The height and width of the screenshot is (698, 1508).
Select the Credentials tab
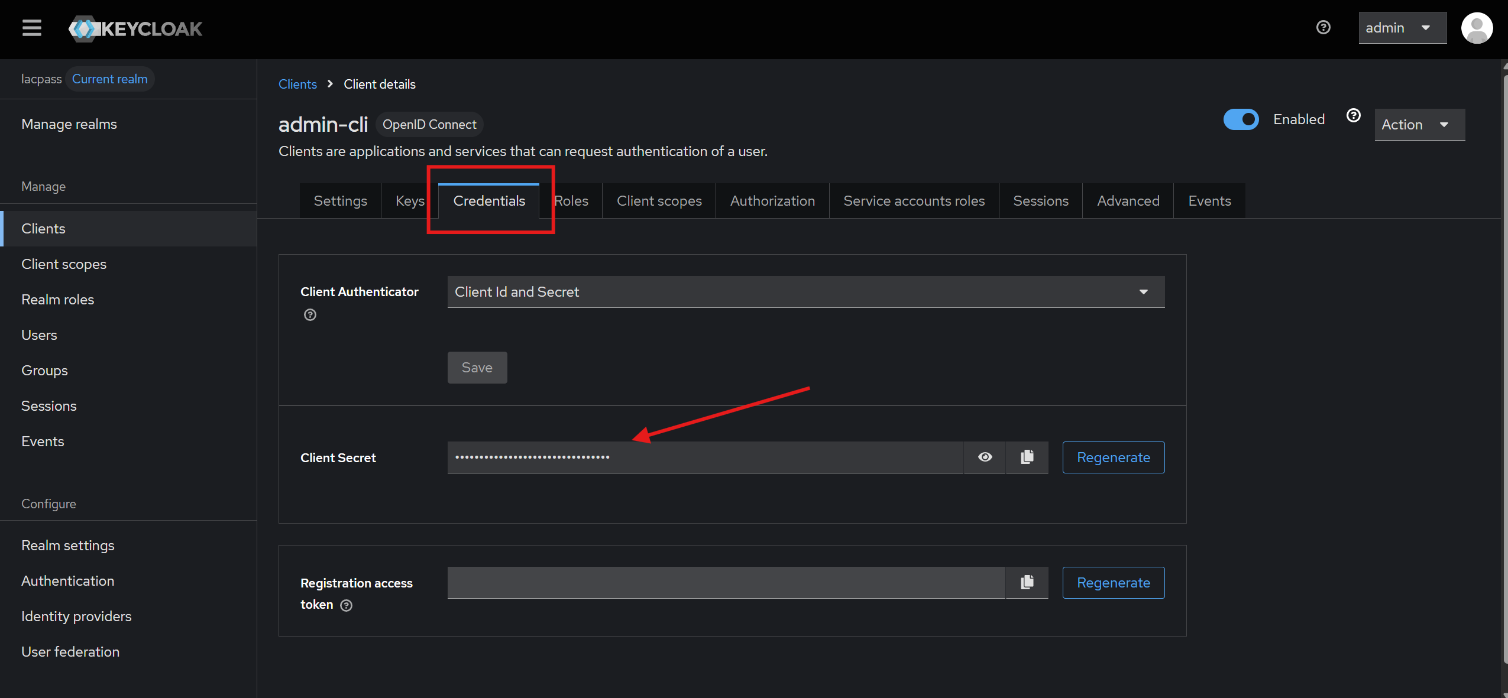pos(489,201)
